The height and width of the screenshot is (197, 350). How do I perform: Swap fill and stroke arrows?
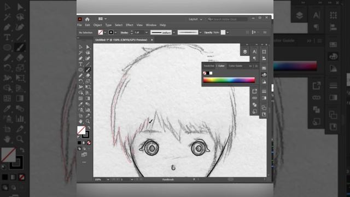(x=89, y=128)
